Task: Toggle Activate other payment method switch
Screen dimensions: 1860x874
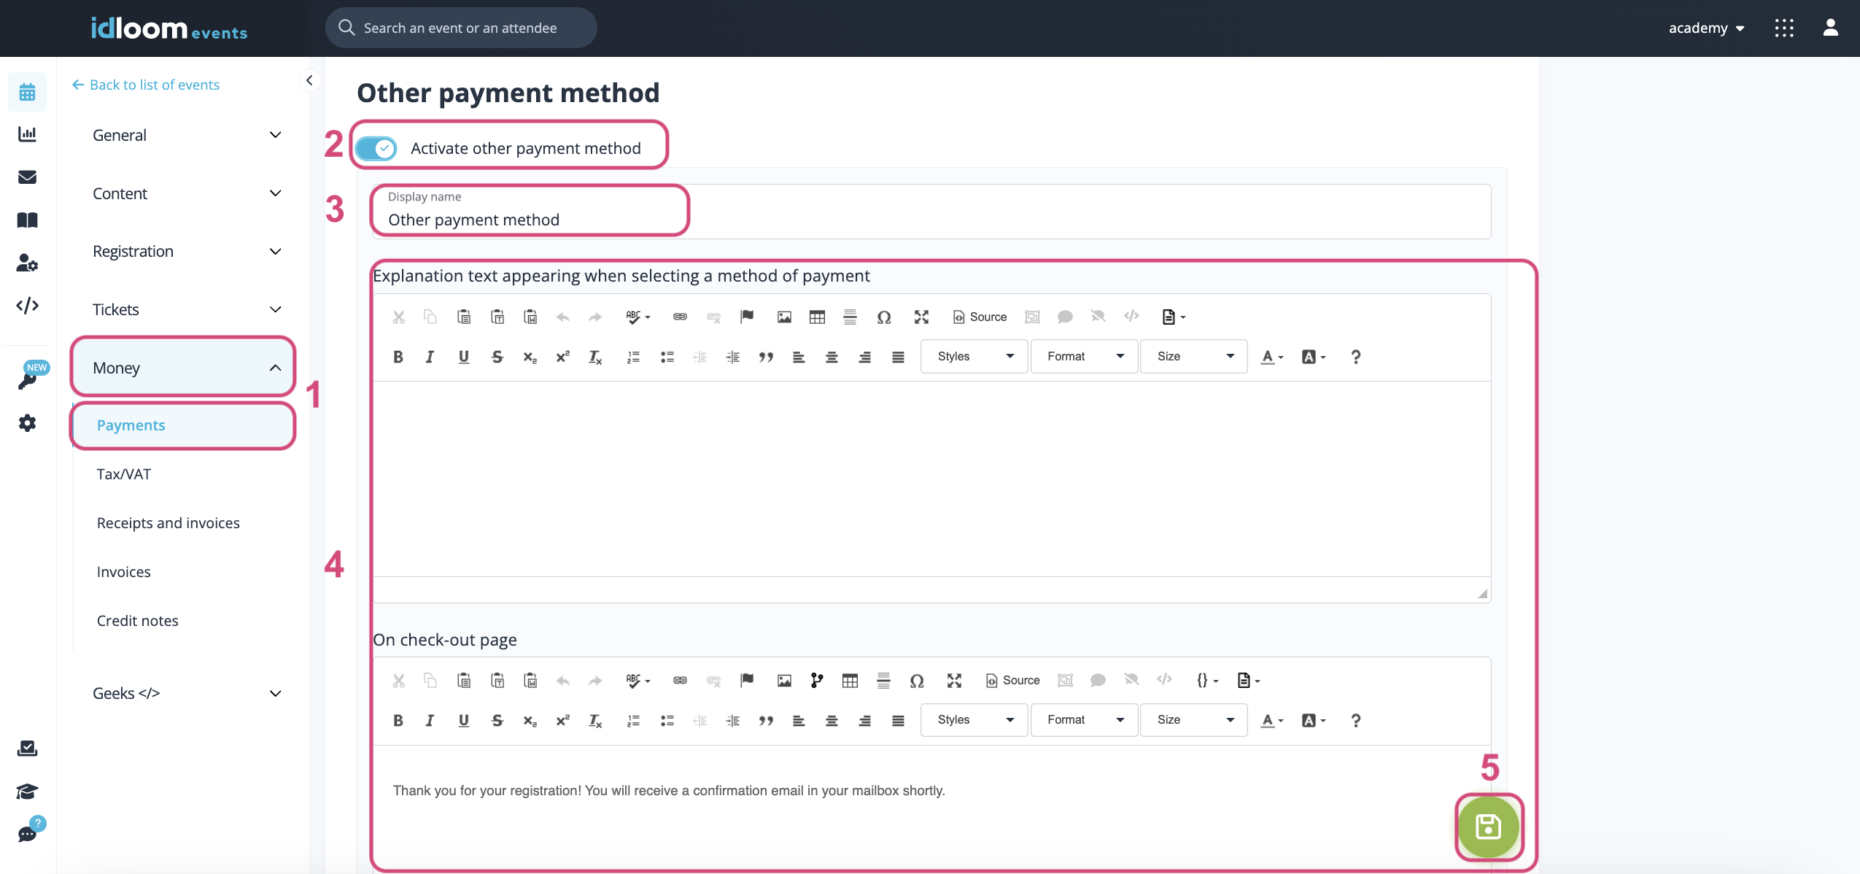Action: coord(376,148)
